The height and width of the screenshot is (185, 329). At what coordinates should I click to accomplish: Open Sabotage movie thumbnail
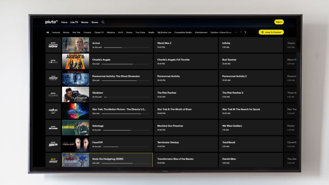click(76, 127)
